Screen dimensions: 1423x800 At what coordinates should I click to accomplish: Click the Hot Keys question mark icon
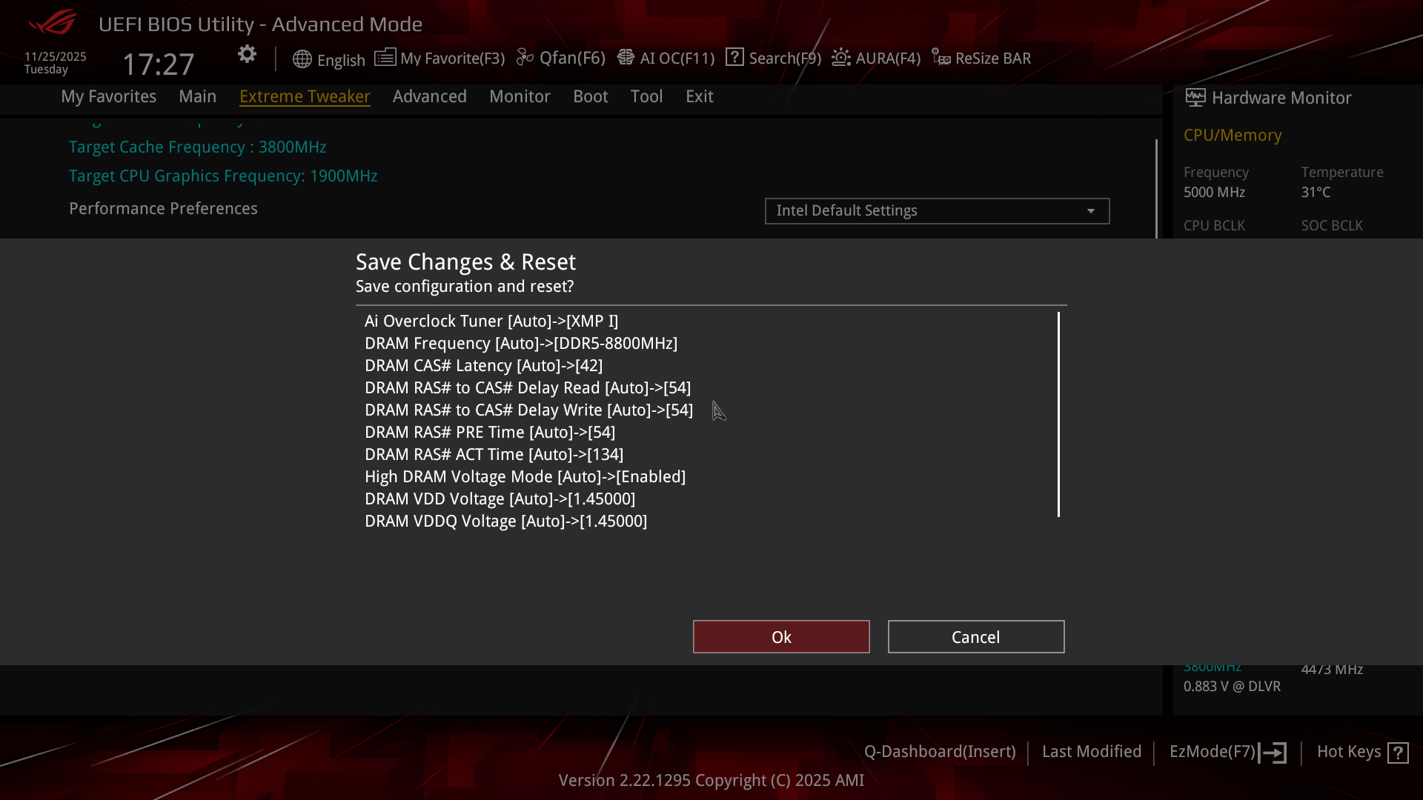(x=1398, y=753)
